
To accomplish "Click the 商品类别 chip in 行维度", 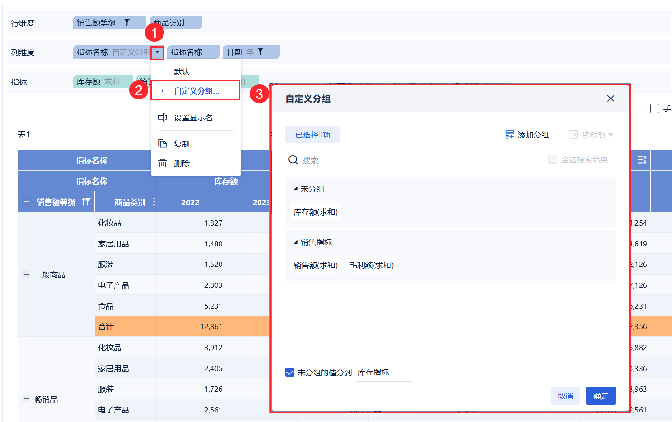I will tap(176, 22).
